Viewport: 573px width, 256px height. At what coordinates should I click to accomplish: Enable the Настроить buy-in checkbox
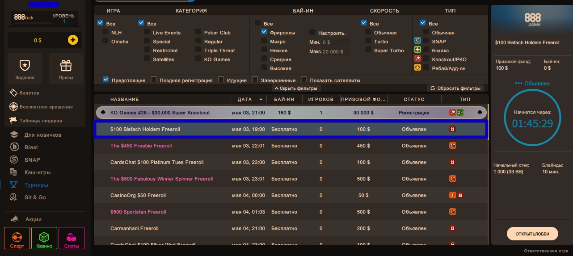[312, 32]
